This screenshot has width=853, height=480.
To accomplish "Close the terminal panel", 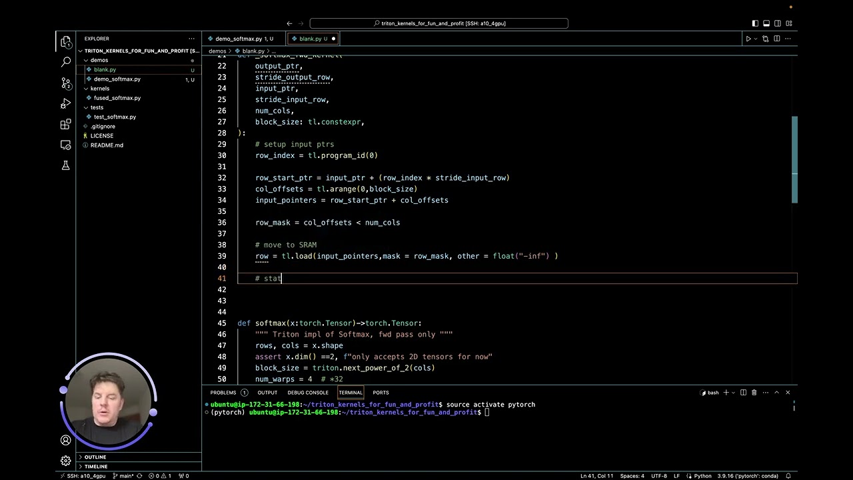I will [x=788, y=393].
